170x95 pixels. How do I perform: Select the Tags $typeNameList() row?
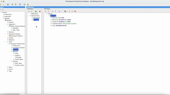pos(59,26)
